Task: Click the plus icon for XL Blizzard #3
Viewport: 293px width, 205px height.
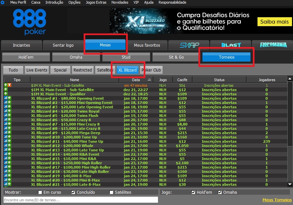Action: point(10,107)
